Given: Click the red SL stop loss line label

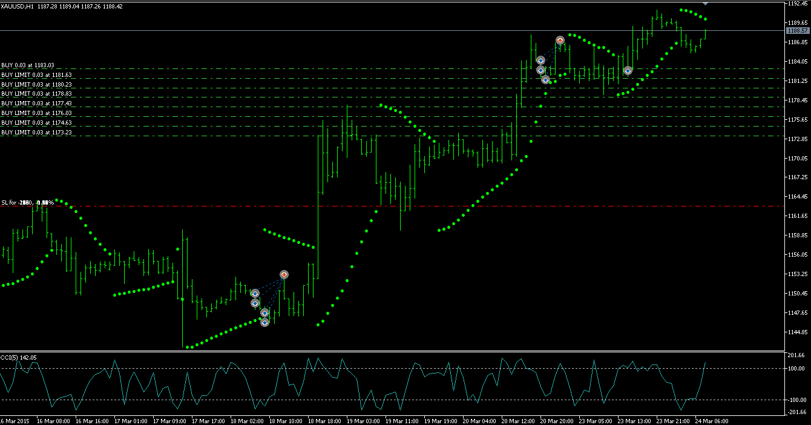Looking at the screenshot, I should (27, 202).
